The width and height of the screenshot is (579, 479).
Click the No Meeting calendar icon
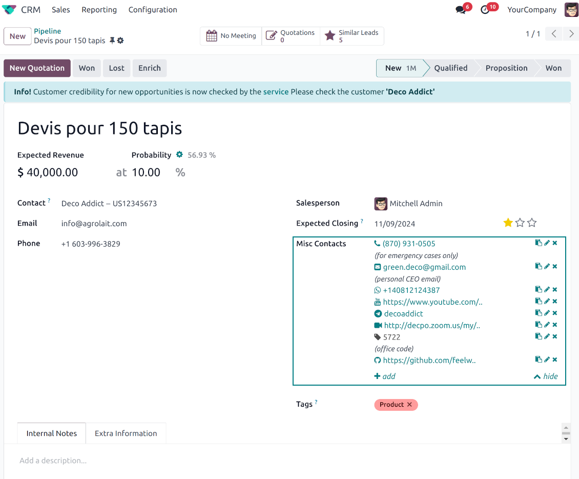tap(212, 36)
